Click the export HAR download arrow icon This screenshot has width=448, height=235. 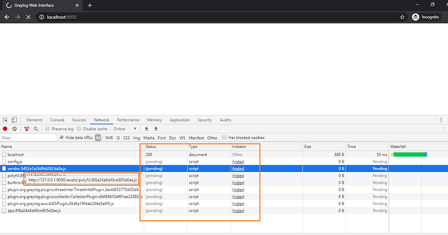point(156,129)
